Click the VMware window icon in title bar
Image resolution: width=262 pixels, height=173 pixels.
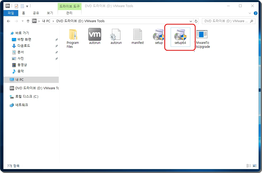(8, 6)
